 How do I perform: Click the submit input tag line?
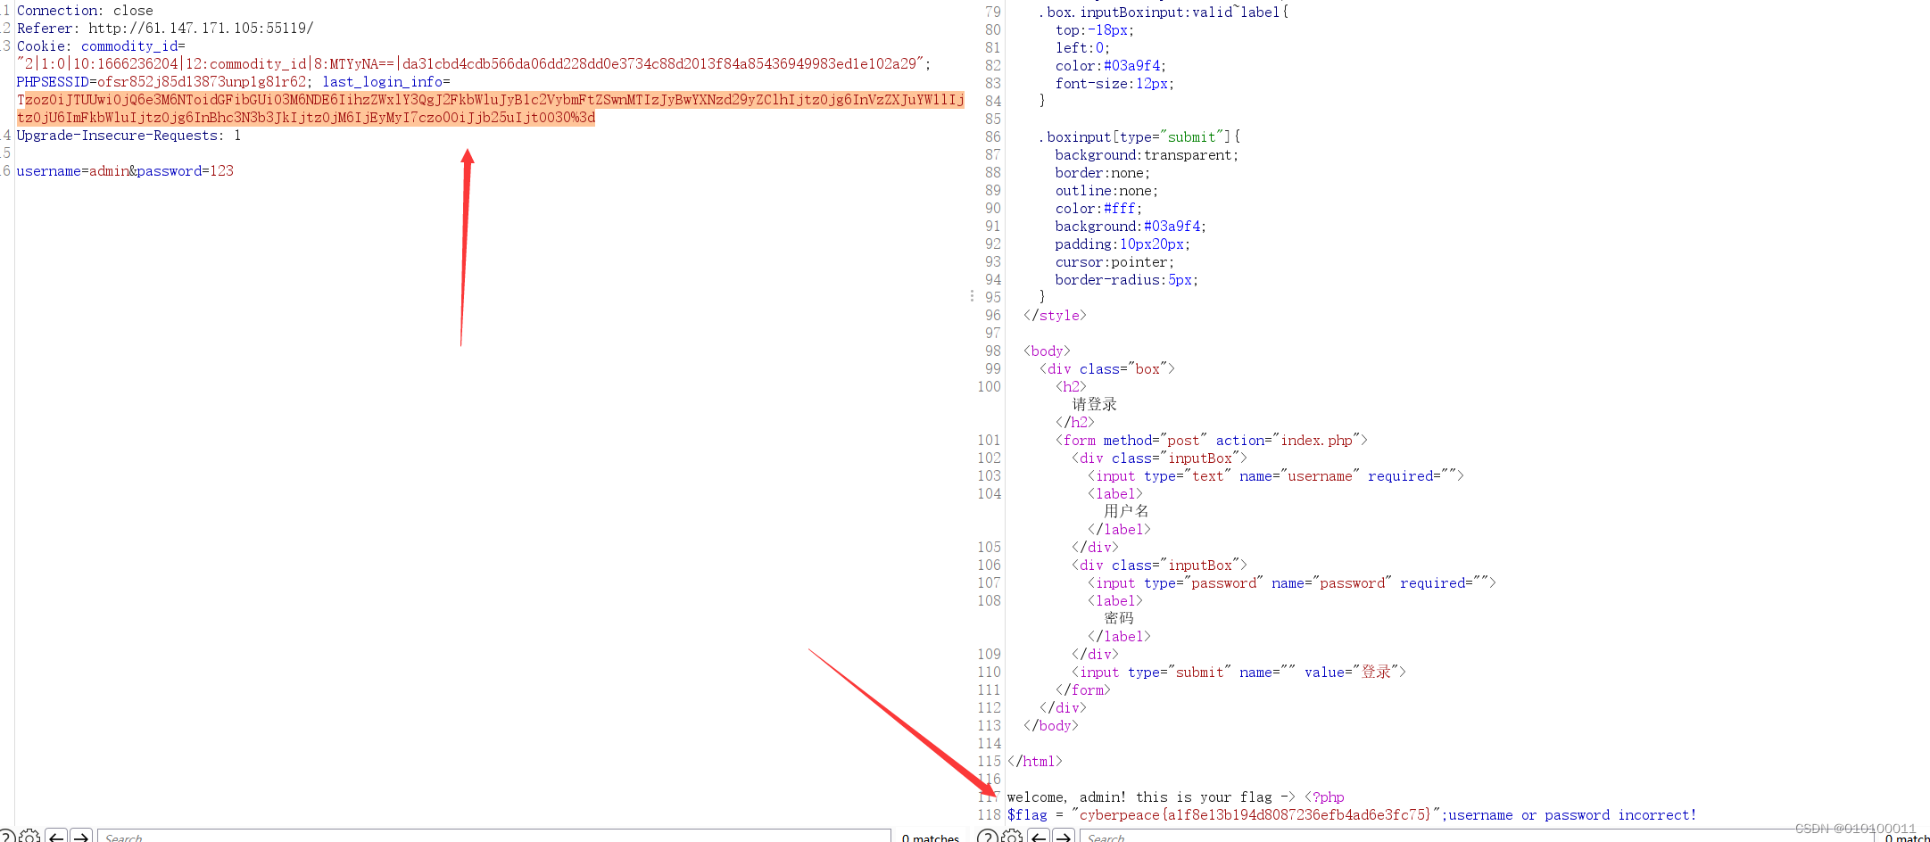click(x=1238, y=673)
